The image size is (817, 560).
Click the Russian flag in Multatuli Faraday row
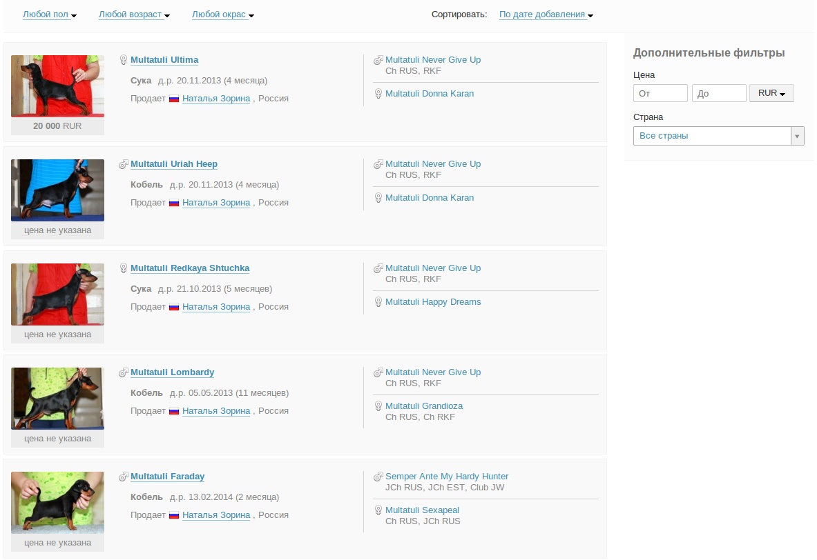174,515
